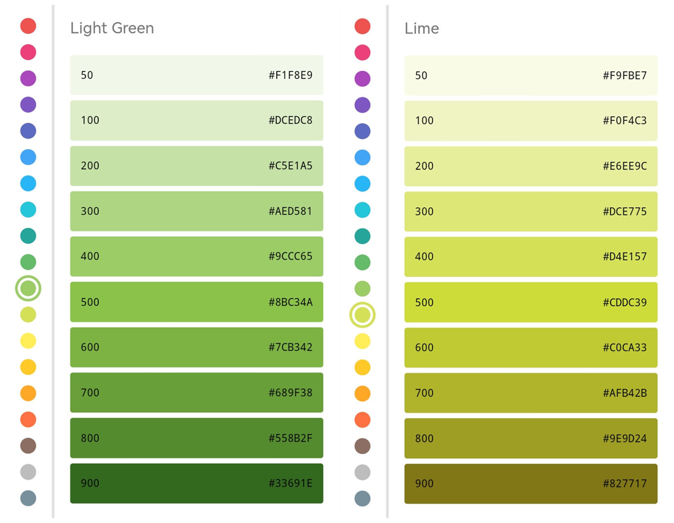Click the Lime palette heading

pos(421,28)
